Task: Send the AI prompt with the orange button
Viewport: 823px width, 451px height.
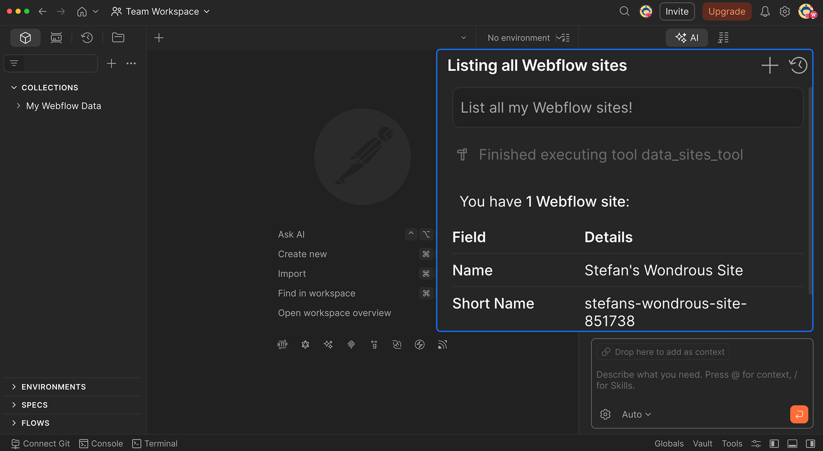Action: [x=799, y=414]
